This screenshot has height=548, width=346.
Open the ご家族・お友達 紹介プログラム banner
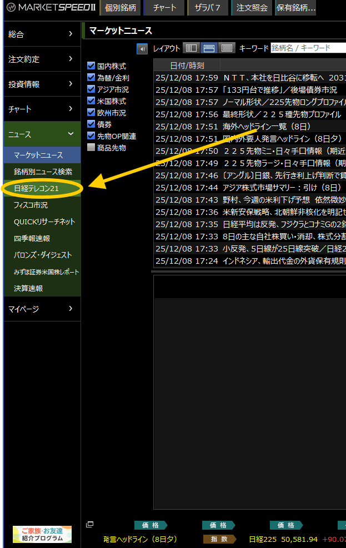click(42, 534)
